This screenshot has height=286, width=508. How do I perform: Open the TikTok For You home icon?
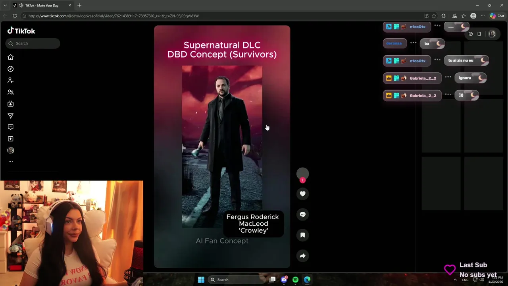[11, 57]
